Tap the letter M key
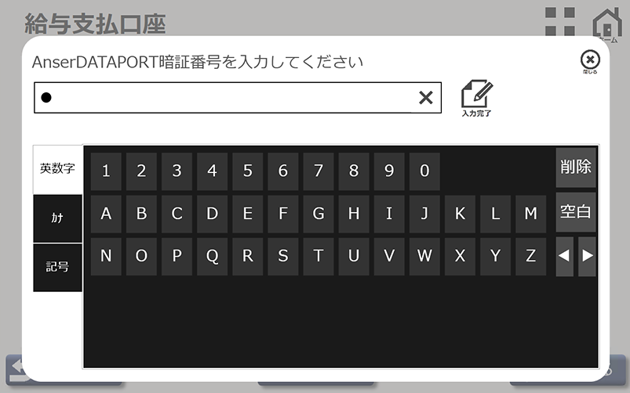 [530, 214]
